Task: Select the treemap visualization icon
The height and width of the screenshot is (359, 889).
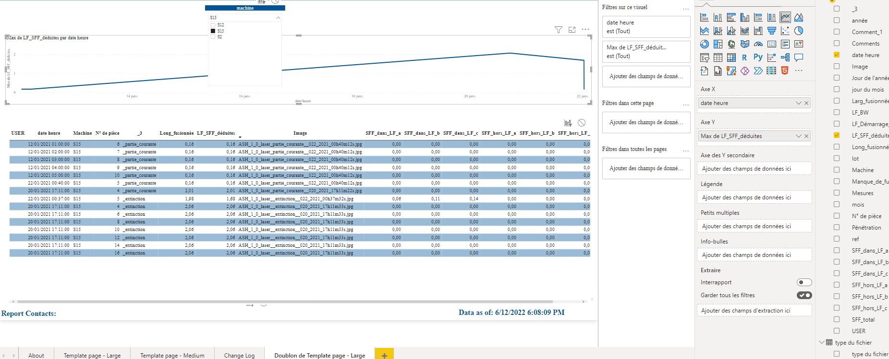Action: 718,44
